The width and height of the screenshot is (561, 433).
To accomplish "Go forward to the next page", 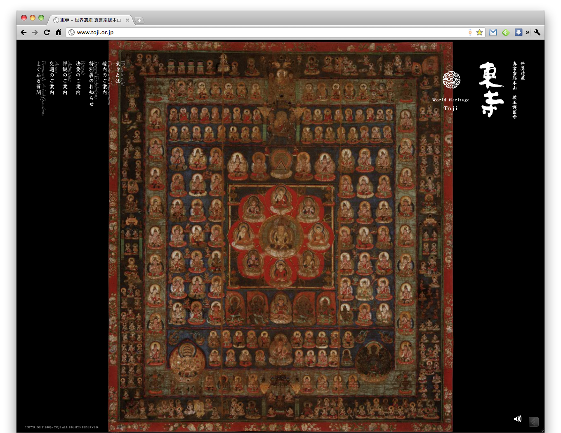I will click(x=35, y=32).
